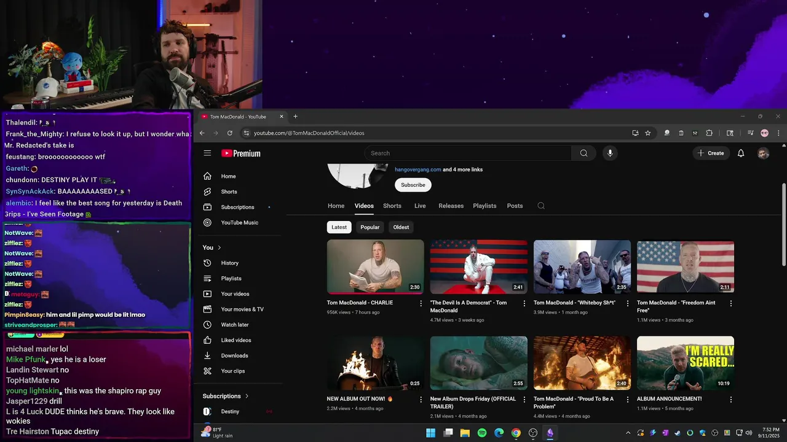Screen dimensions: 787x442
Task: Focus the YouTube search field
Action: point(467,153)
